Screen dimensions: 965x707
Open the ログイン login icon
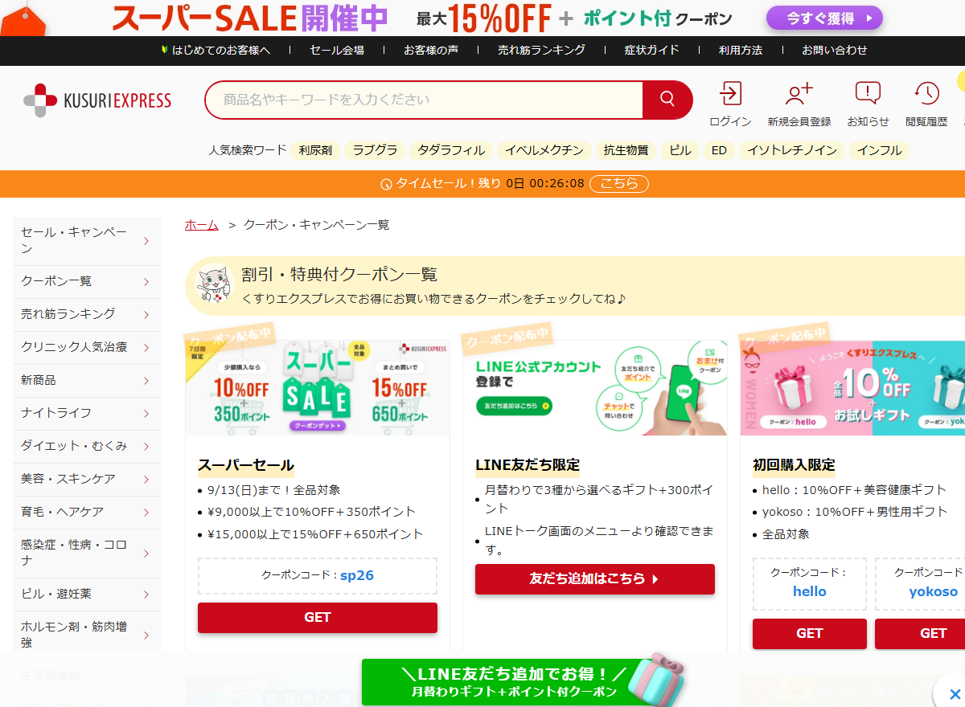[x=730, y=93]
